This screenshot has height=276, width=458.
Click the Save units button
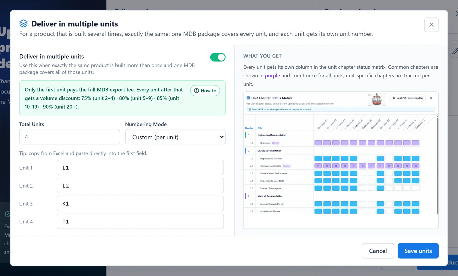tap(418, 251)
